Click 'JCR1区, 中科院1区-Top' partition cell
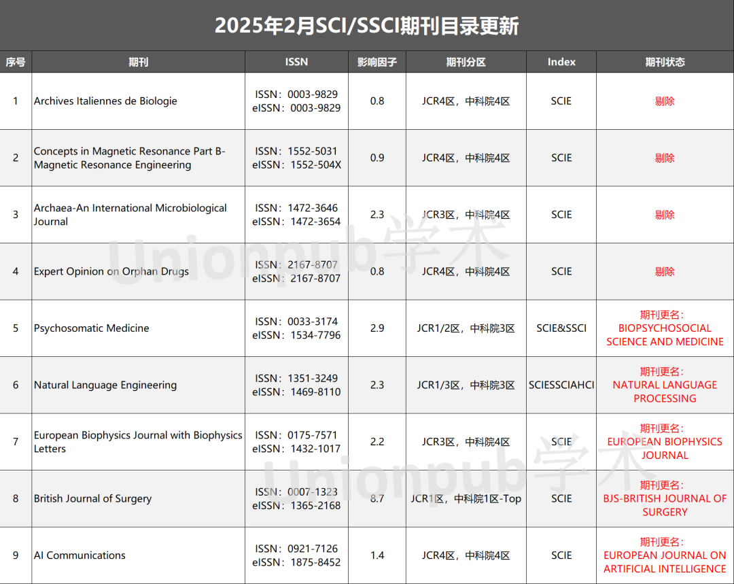The width and height of the screenshot is (734, 584). click(466, 499)
